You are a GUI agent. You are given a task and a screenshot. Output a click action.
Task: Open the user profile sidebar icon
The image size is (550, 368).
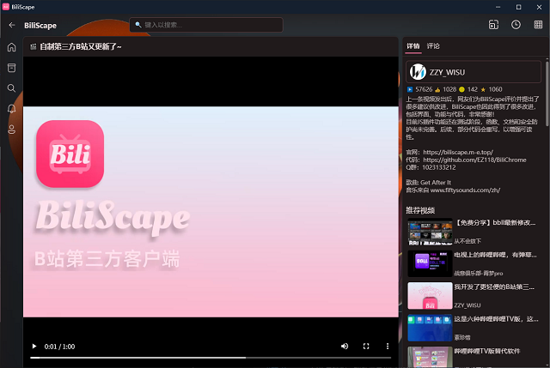(11, 130)
